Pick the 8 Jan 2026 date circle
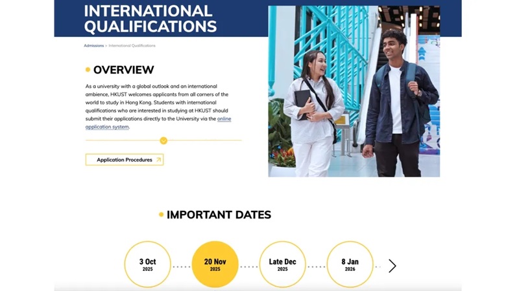Image resolution: width=519 pixels, height=291 pixels. point(350,264)
